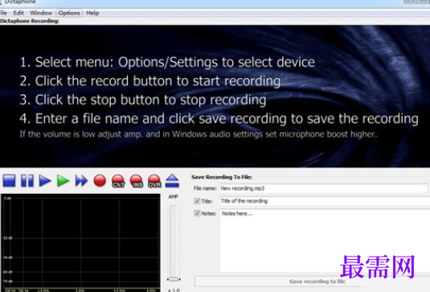Click the Save recording to file button
The height and width of the screenshot is (292, 430).
(312, 282)
